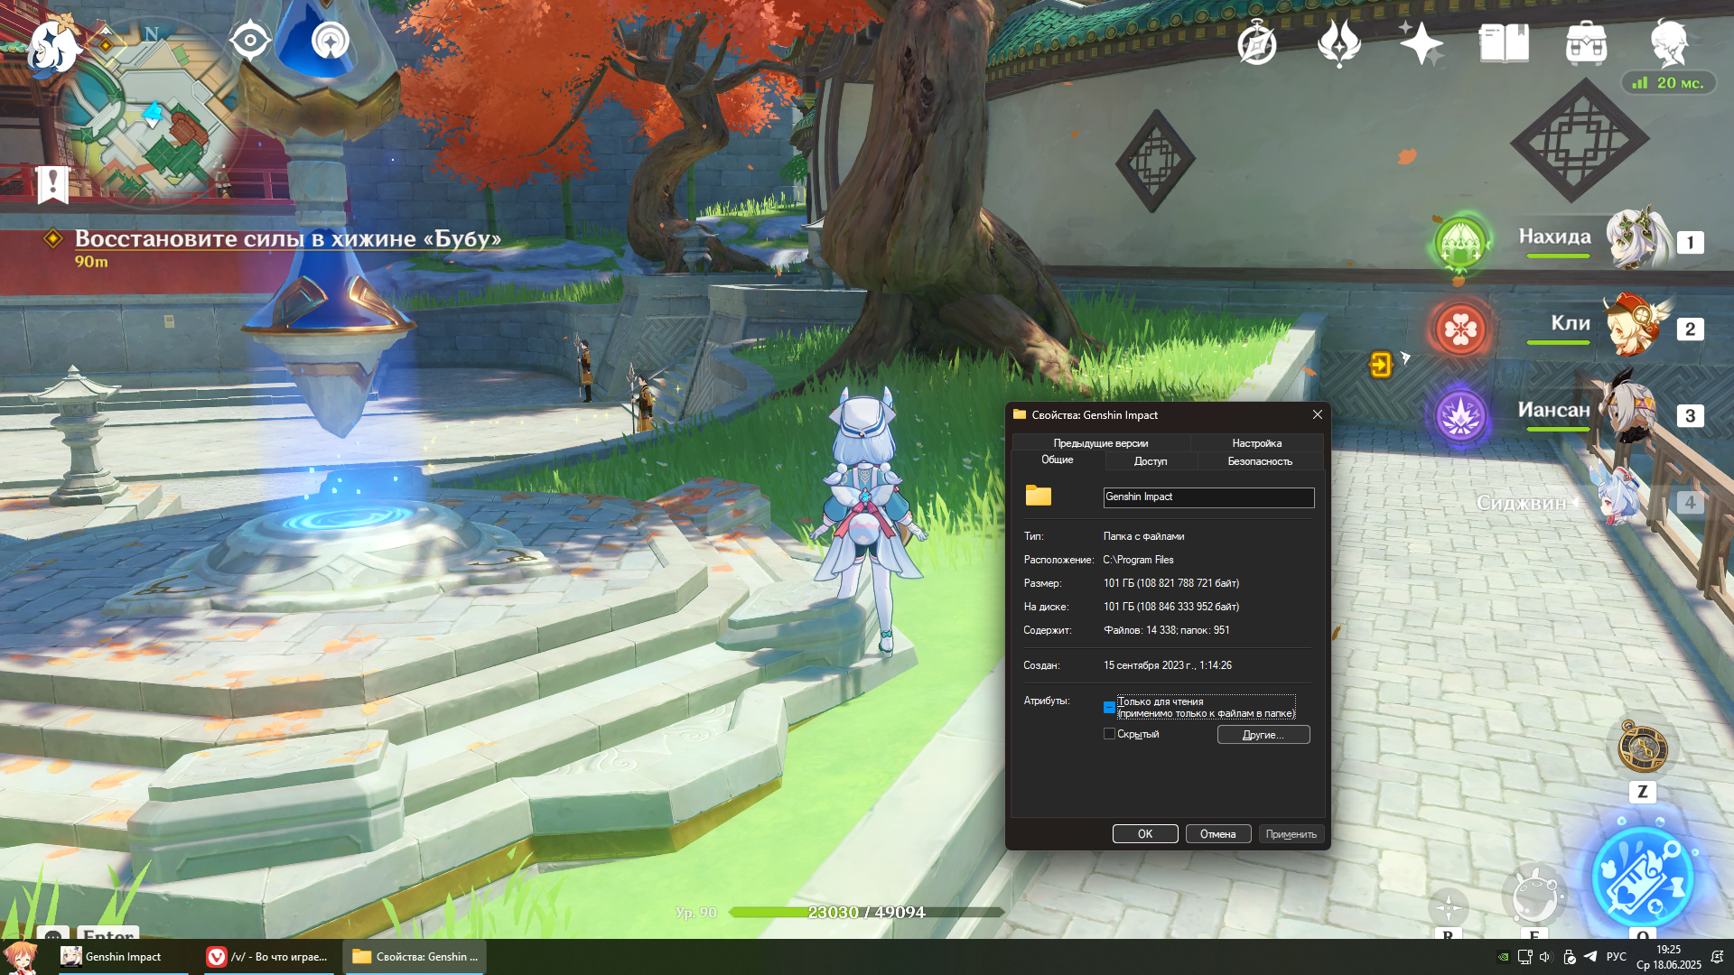Click Иансан's purple electro burst orb
The width and height of the screenshot is (1734, 975).
(x=1460, y=415)
